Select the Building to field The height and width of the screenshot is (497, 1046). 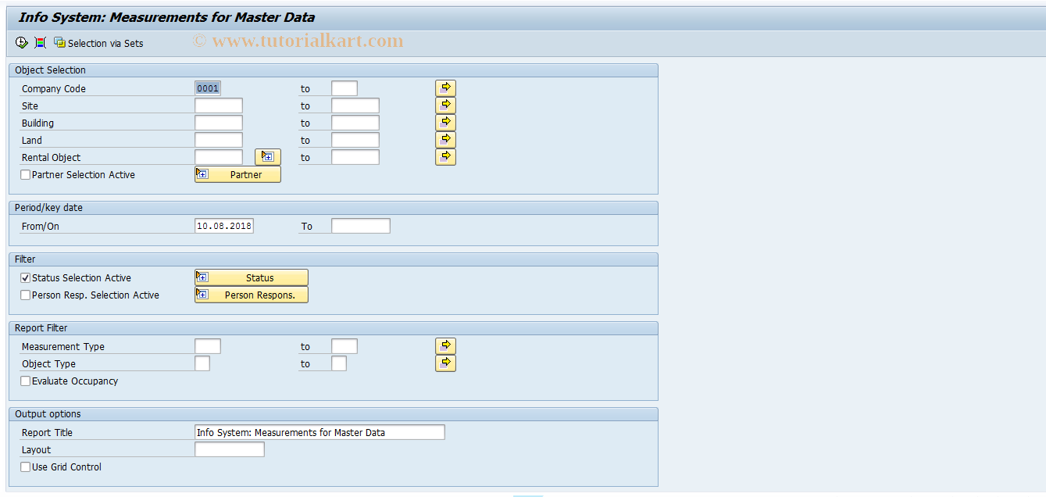[x=355, y=123]
